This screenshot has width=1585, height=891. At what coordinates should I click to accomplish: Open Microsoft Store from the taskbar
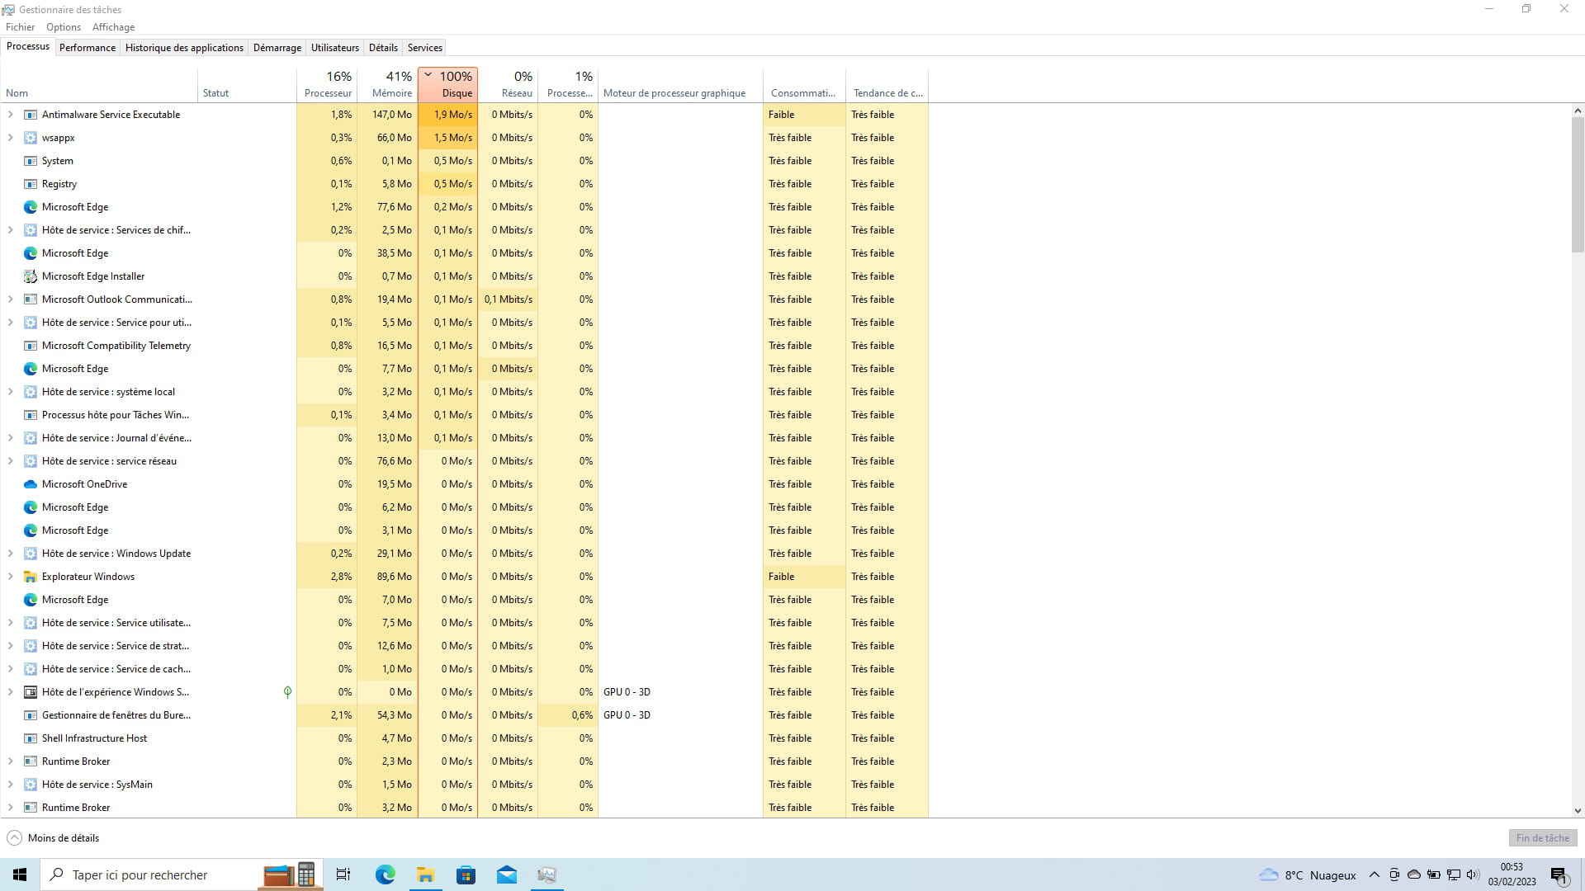[466, 874]
